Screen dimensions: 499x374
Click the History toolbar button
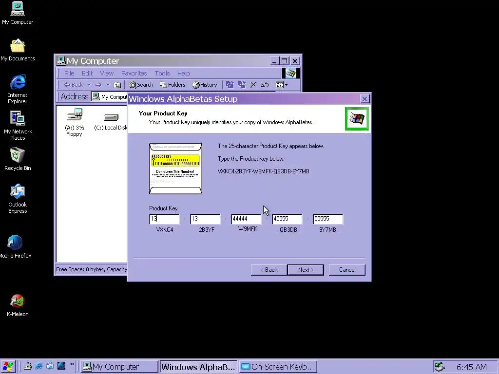click(205, 85)
